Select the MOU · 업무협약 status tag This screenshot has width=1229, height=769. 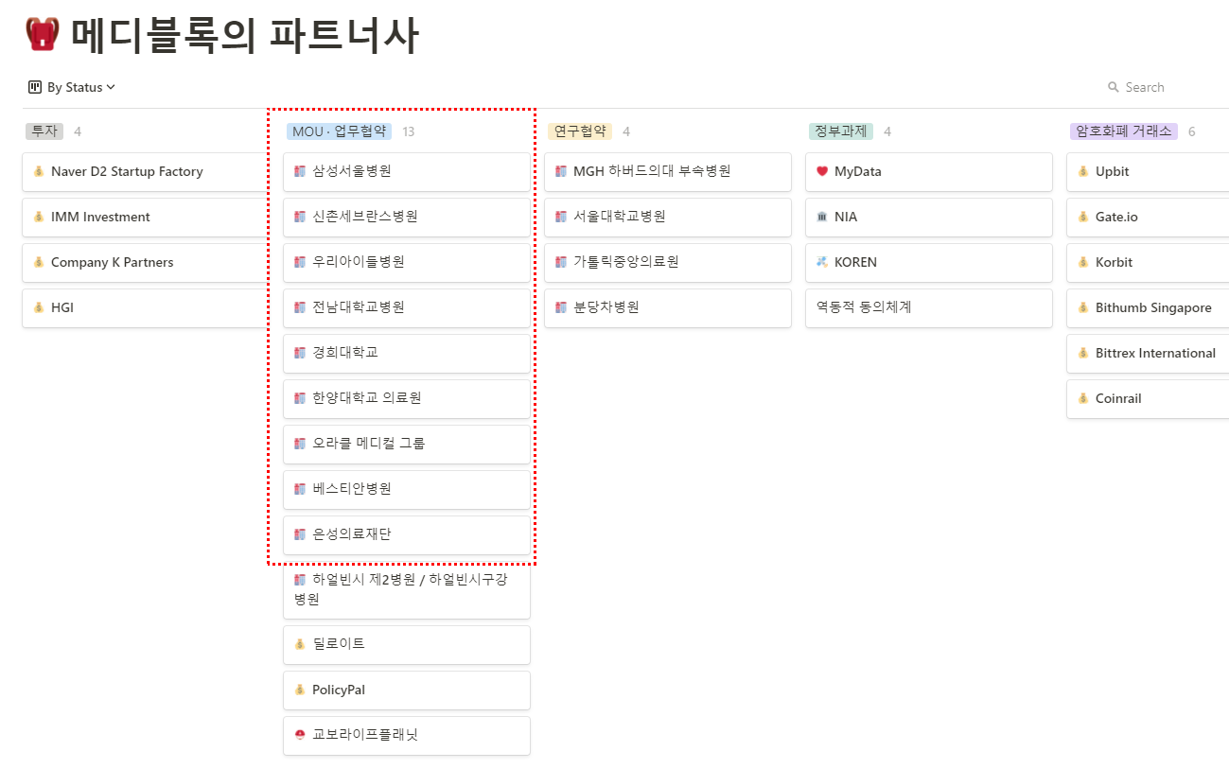(339, 131)
